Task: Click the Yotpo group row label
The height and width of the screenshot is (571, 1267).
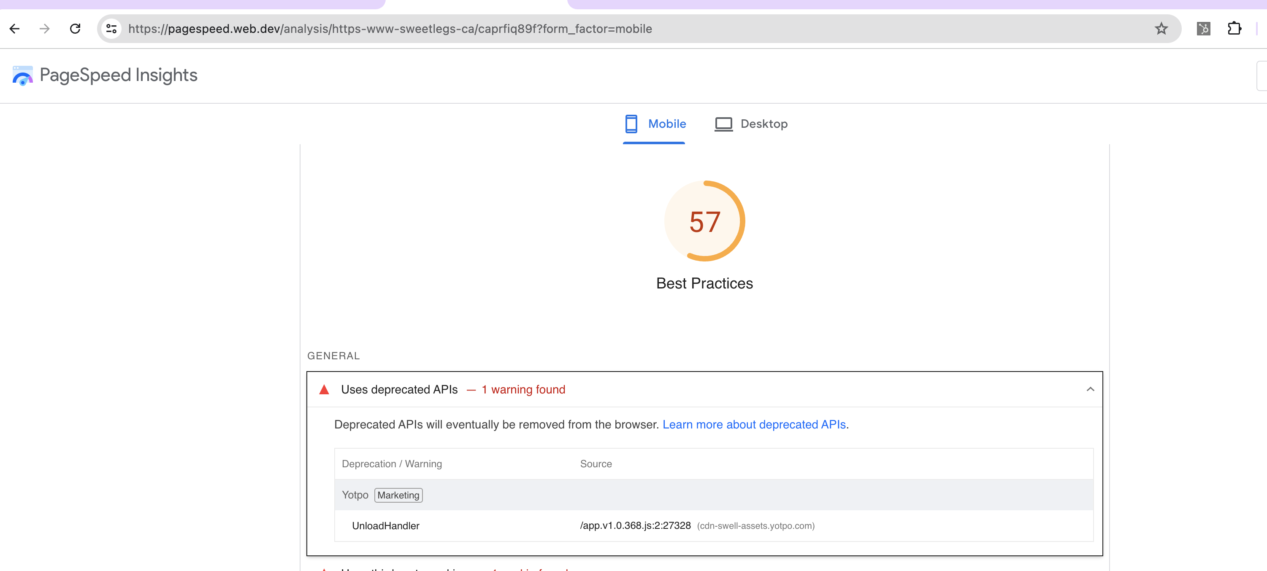Action: click(355, 496)
